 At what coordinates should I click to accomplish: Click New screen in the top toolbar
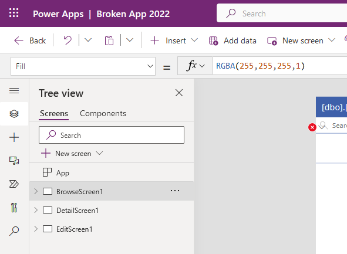coord(295,40)
